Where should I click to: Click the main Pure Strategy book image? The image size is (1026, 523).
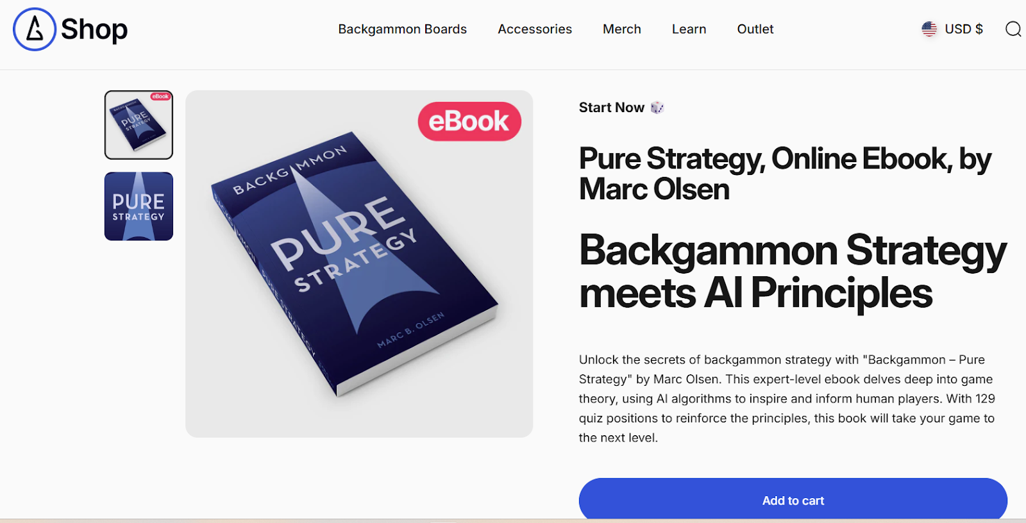(359, 264)
